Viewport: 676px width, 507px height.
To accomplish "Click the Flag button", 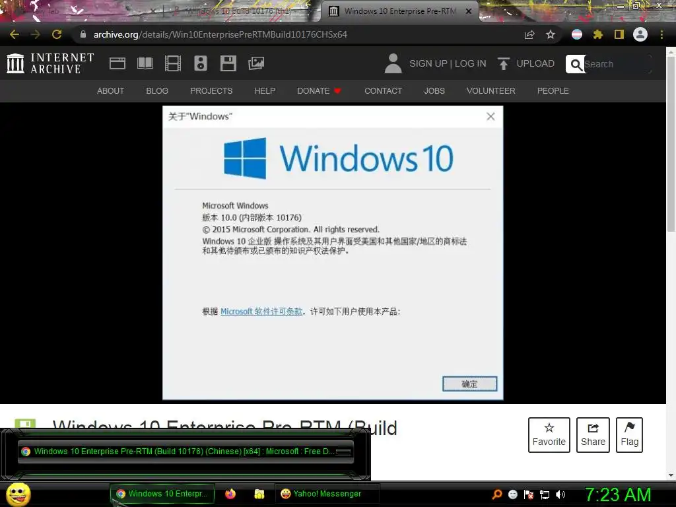I will click(629, 434).
